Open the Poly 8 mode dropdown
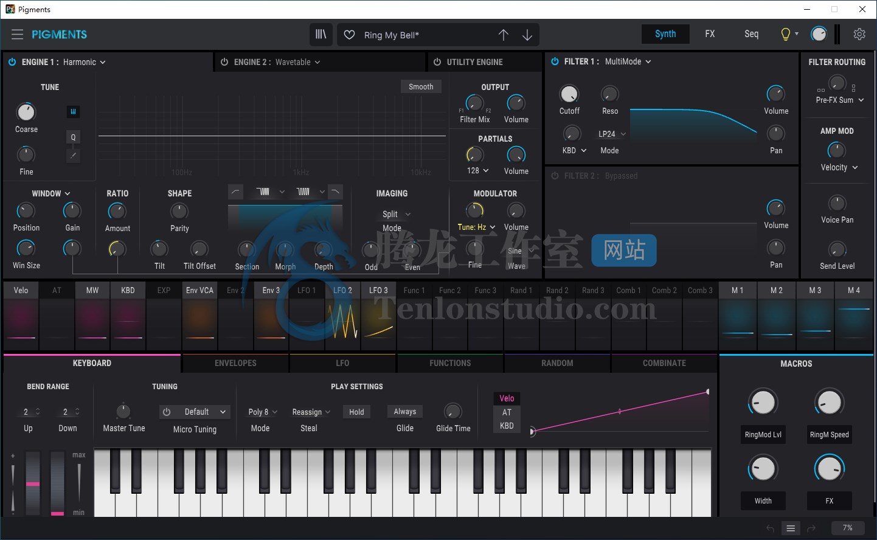Screen dimensions: 877x540 coord(263,412)
